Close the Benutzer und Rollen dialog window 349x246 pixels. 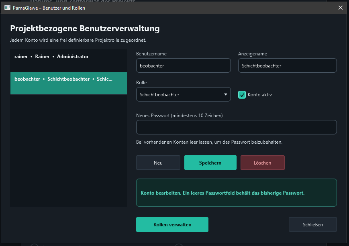[340, 8]
